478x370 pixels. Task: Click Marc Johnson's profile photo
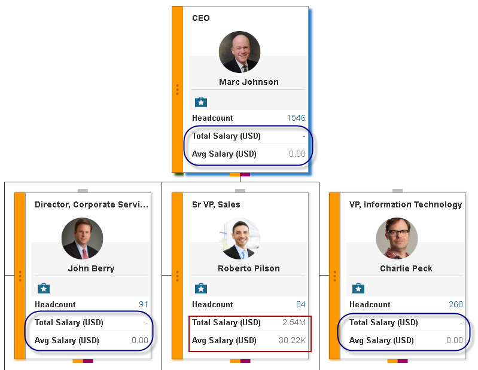tap(240, 52)
